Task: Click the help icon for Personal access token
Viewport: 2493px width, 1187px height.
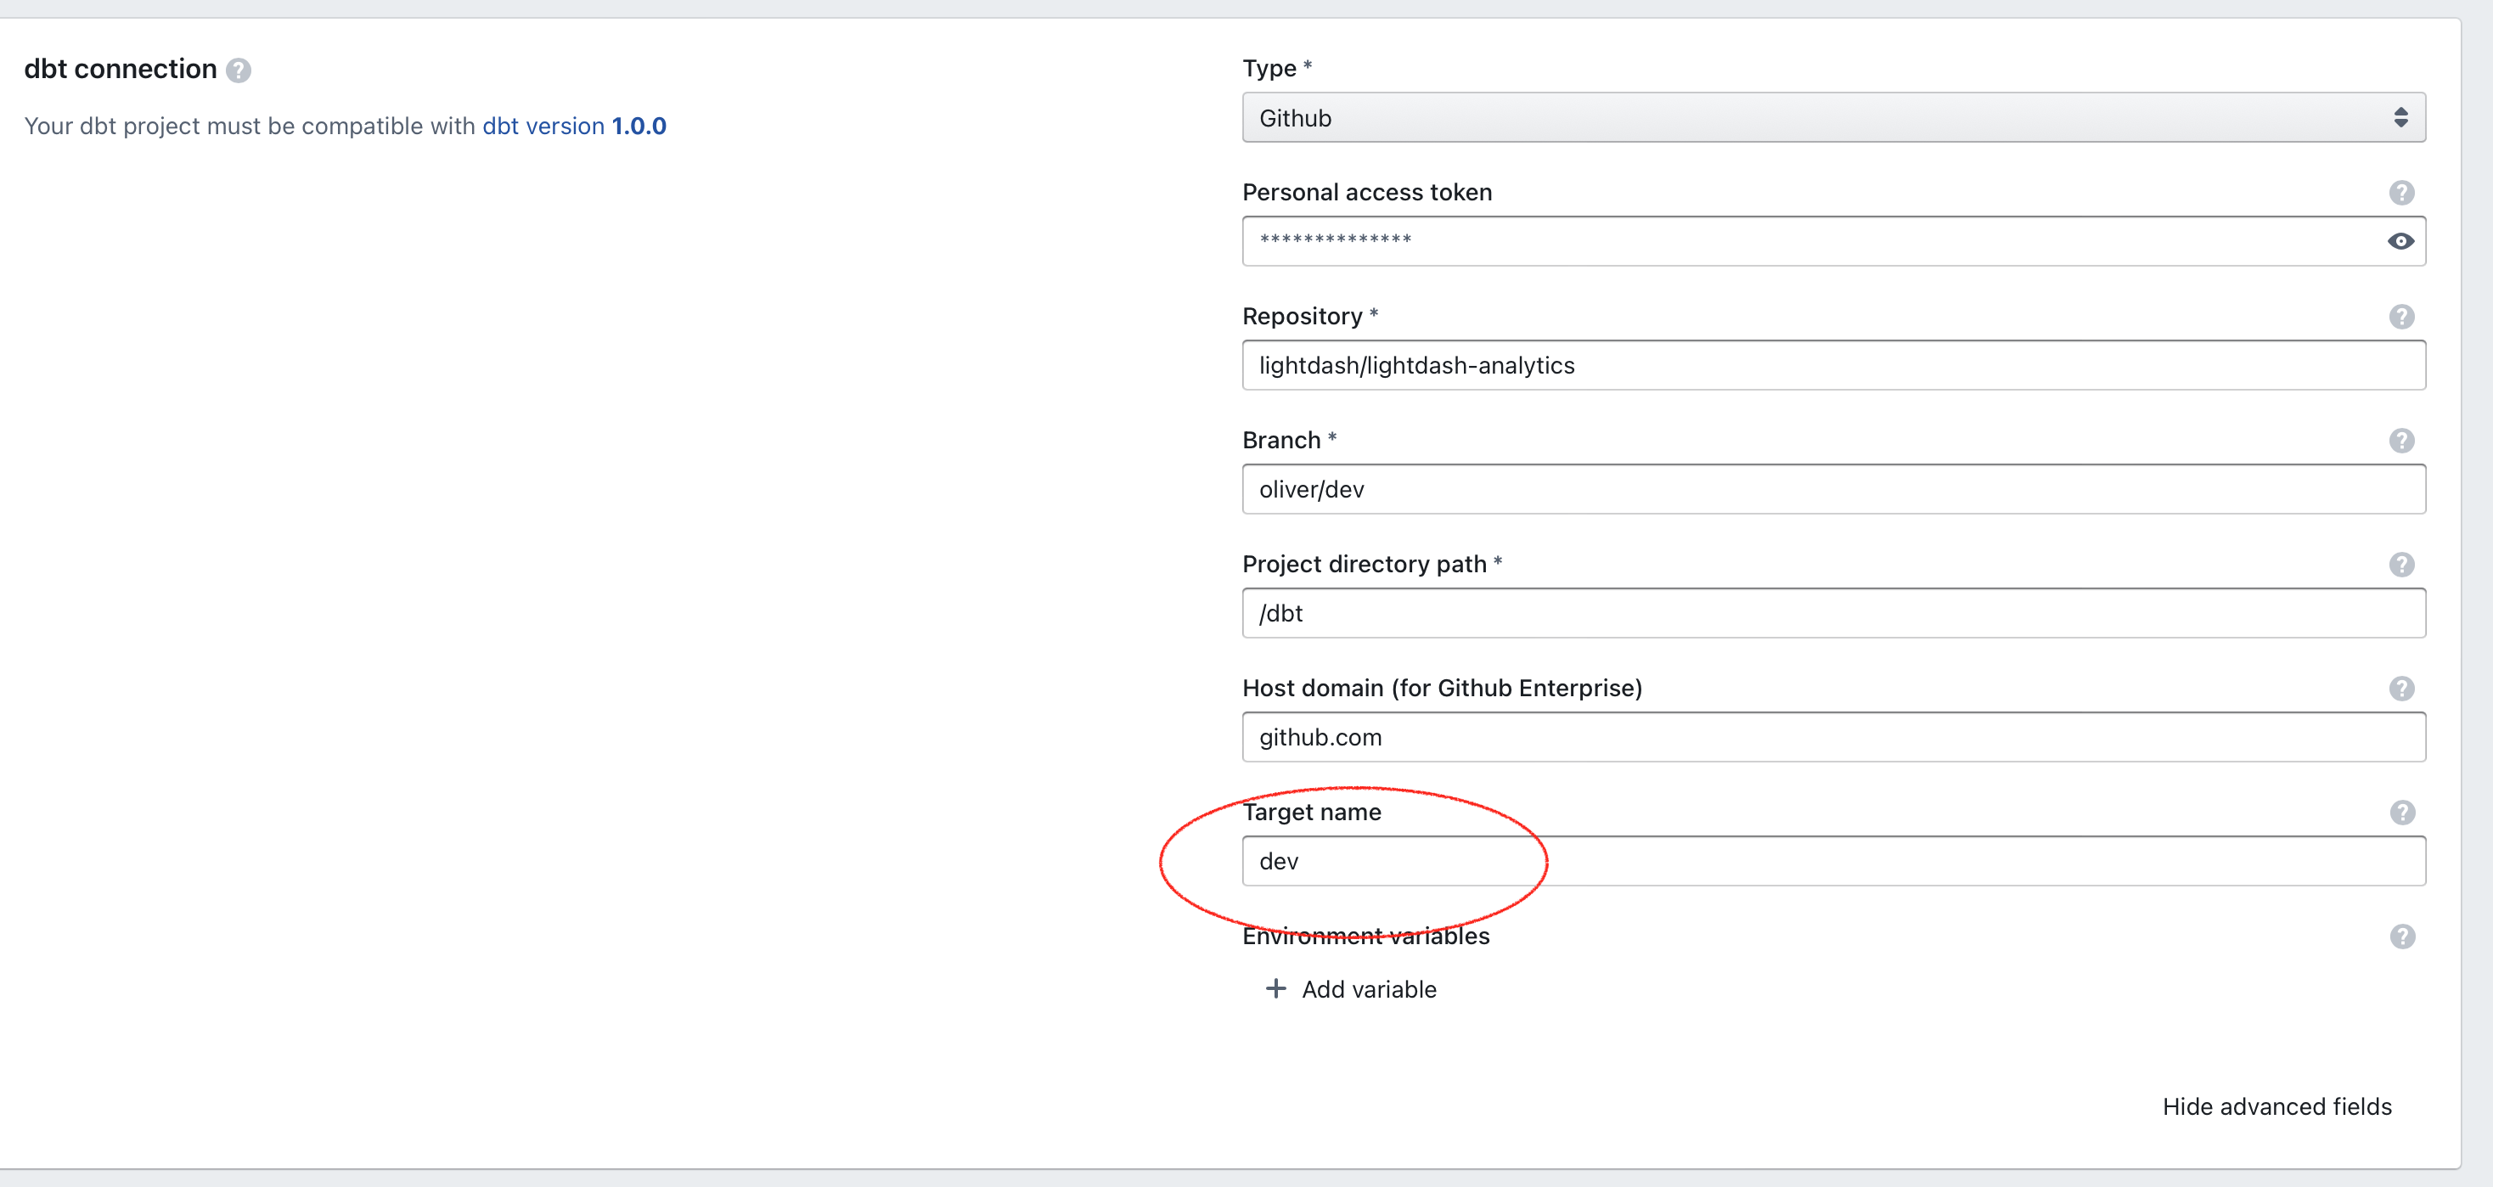Action: 2402,192
